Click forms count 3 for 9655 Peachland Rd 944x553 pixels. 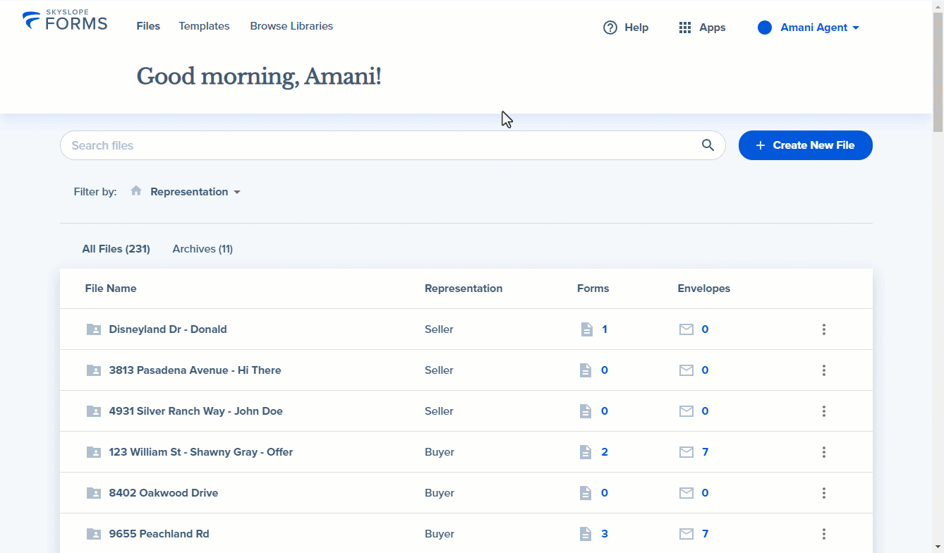605,534
